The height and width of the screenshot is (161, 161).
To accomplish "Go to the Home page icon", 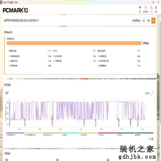I will (140, 7).
